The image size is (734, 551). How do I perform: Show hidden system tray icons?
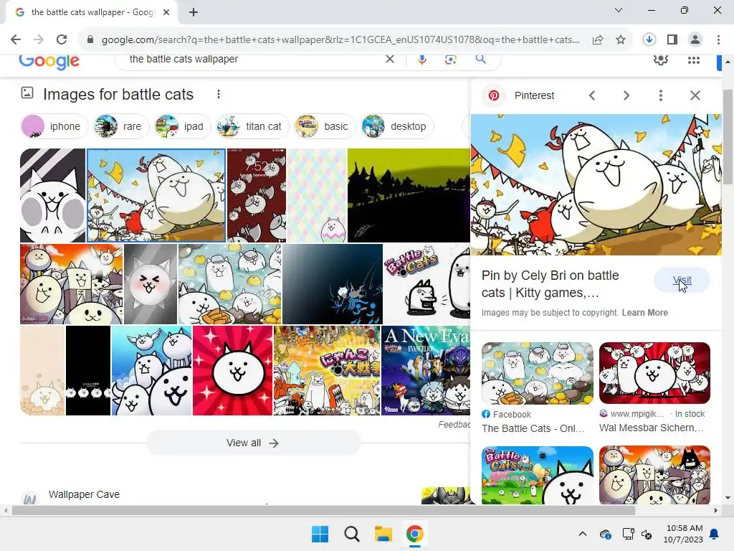pos(582,534)
